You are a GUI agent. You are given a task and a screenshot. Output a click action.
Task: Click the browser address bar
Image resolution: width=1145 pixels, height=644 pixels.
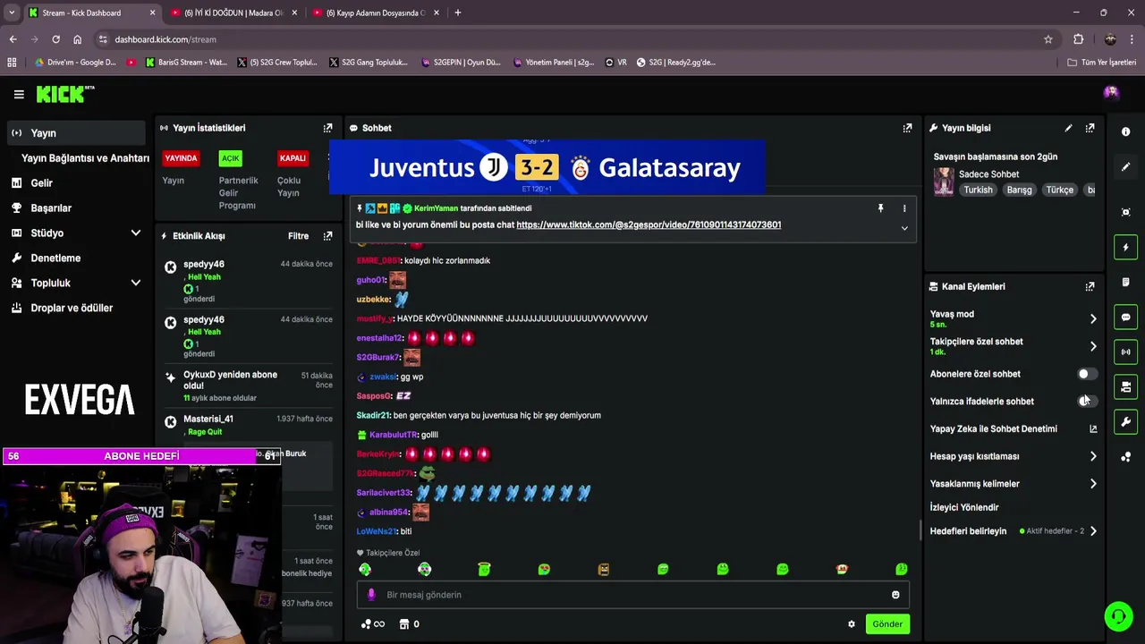click(572, 39)
